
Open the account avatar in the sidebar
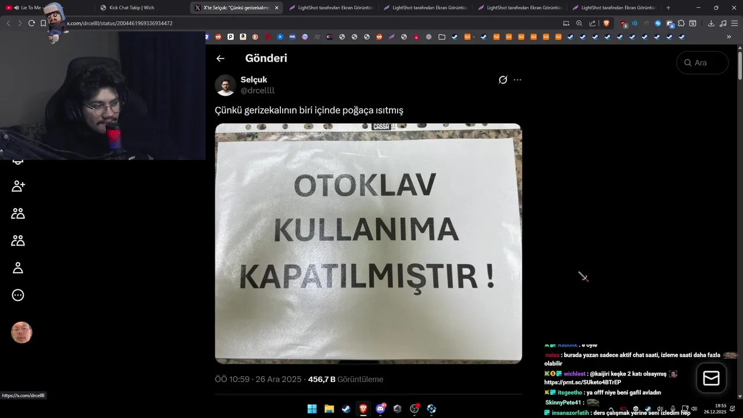21,333
